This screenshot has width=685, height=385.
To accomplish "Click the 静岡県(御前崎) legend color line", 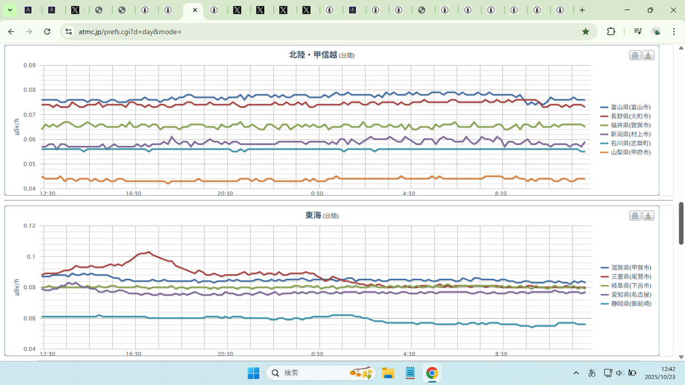I will (x=605, y=303).
